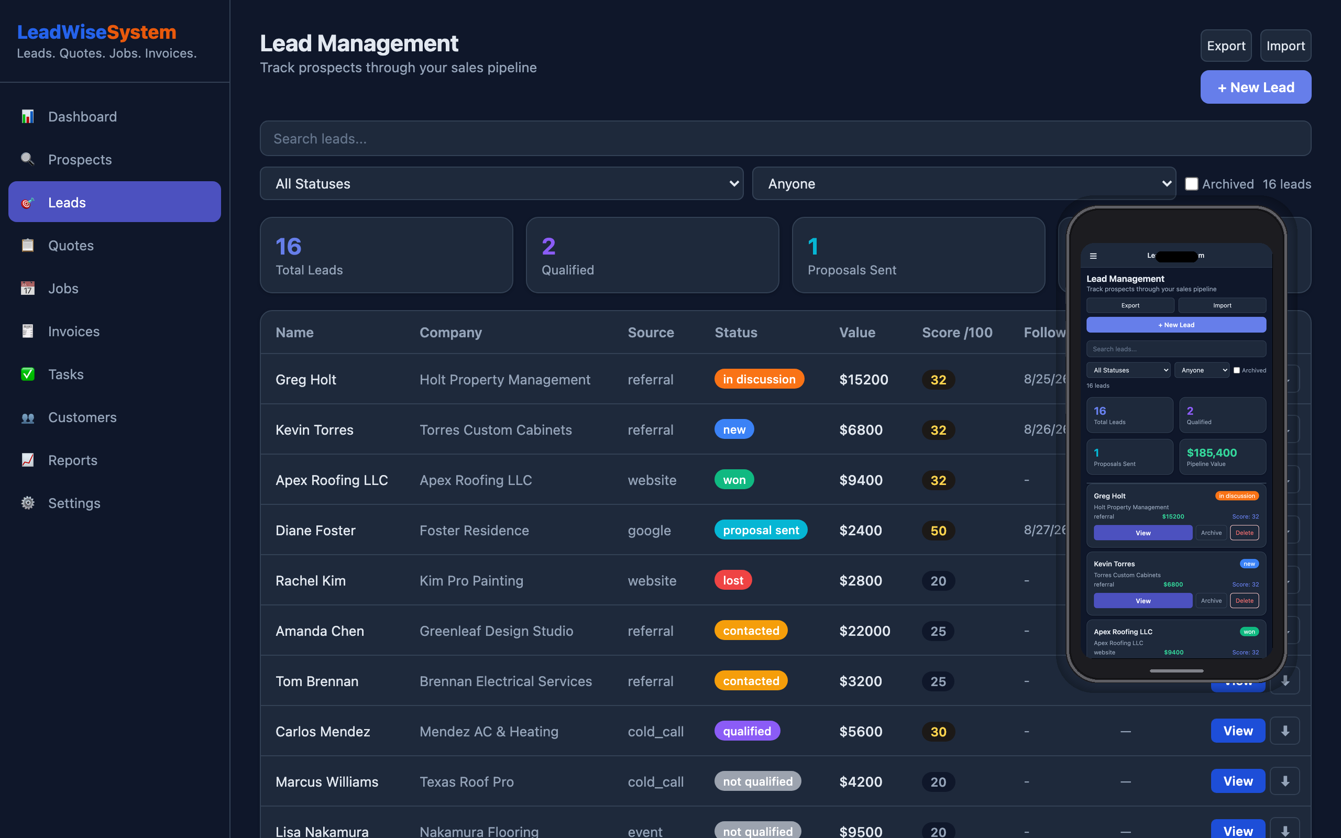The width and height of the screenshot is (1341, 838).
Task: Open the All Statuses dropdown filter
Action: (501, 183)
